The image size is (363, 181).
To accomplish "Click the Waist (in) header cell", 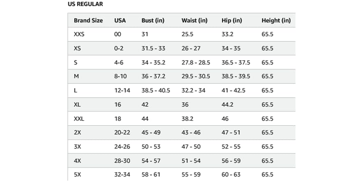I will pyautogui.click(x=194, y=21).
